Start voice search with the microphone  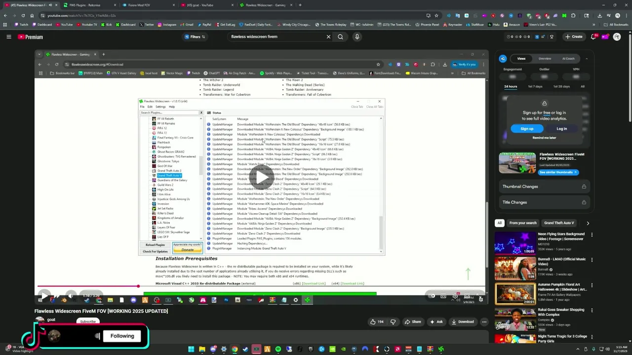(x=357, y=36)
